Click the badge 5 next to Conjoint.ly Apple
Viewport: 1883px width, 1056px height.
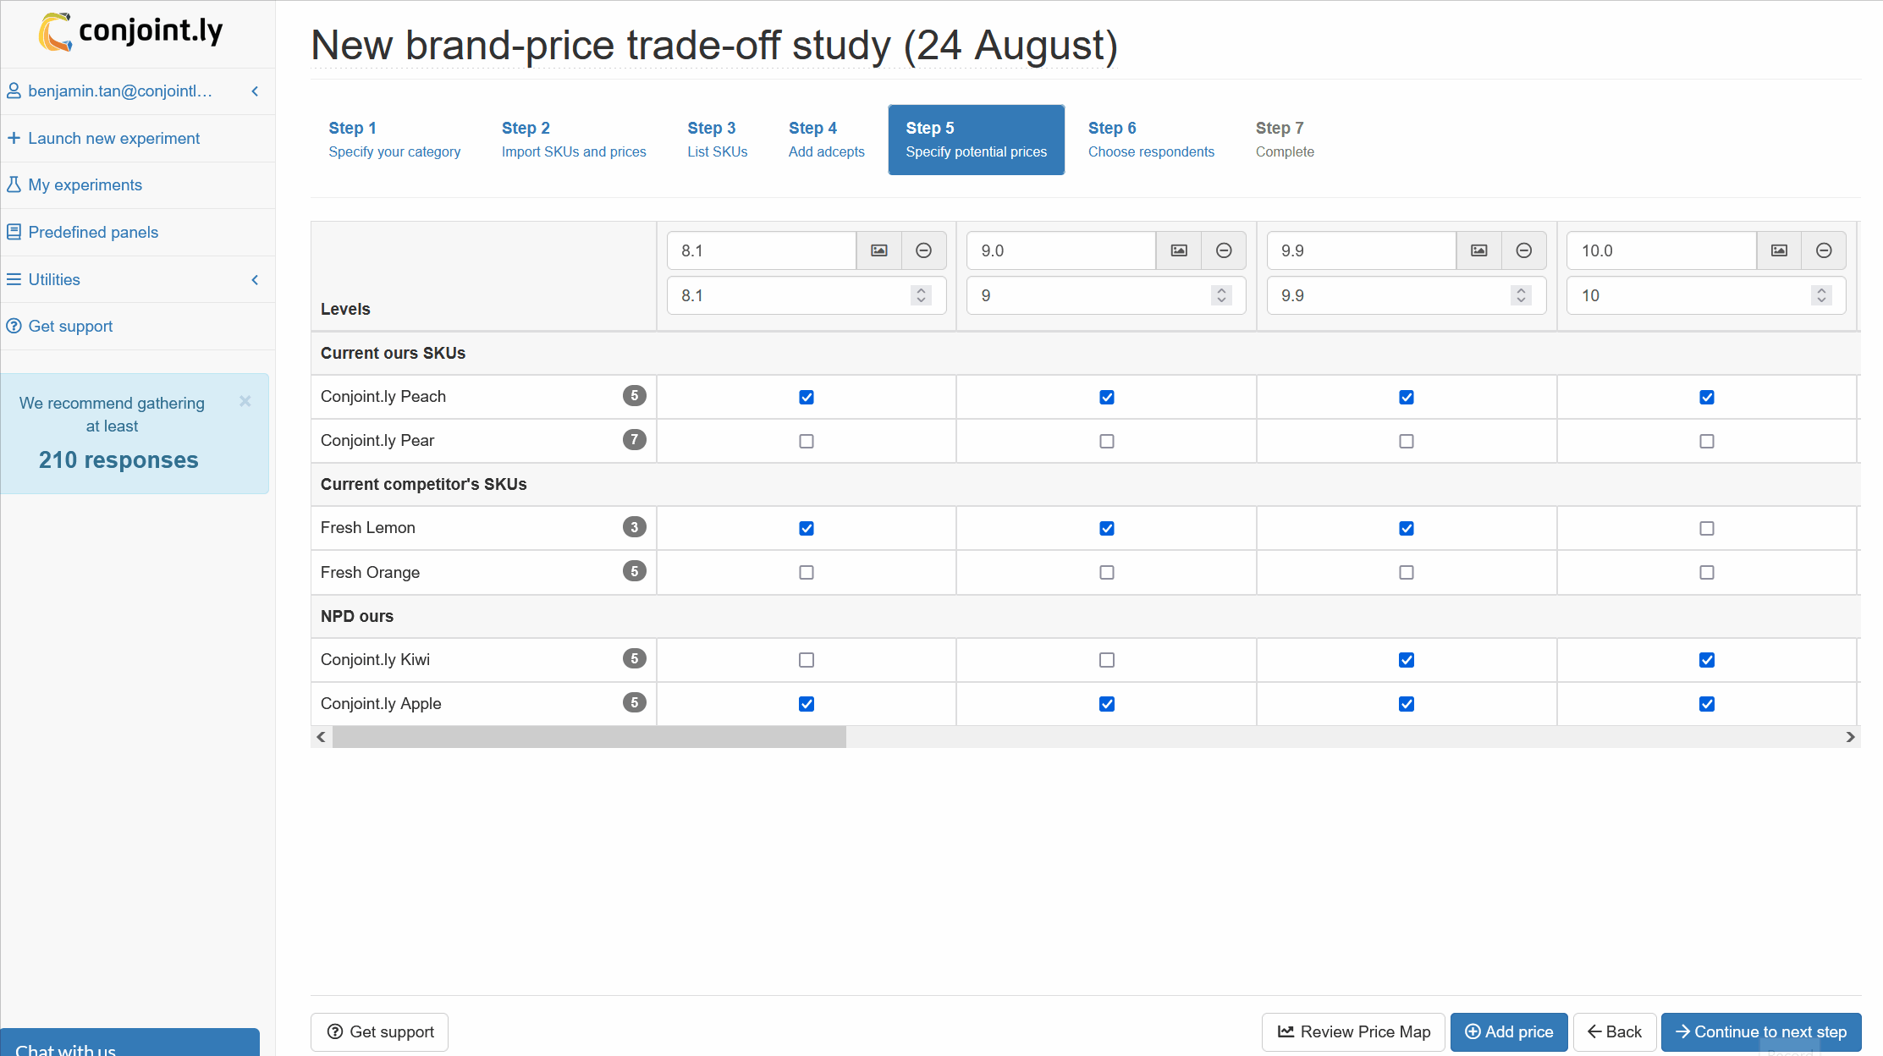pyautogui.click(x=635, y=702)
